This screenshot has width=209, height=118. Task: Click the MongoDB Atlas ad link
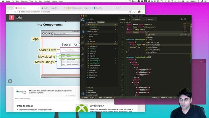click(50, 92)
